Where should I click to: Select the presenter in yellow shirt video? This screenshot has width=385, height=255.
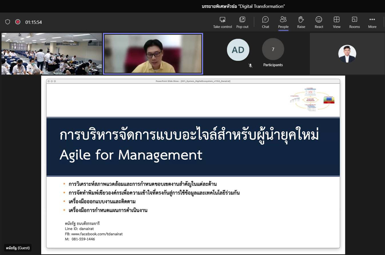click(153, 54)
